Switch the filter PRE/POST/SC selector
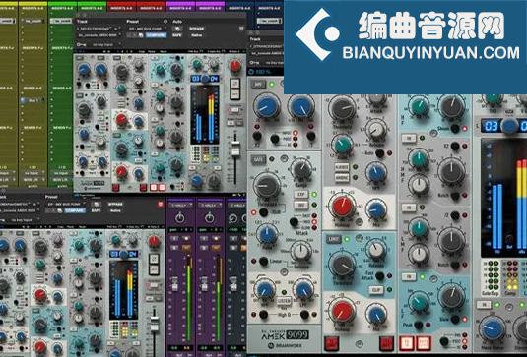Screen dimensions: 527x357 (x=275, y=139)
